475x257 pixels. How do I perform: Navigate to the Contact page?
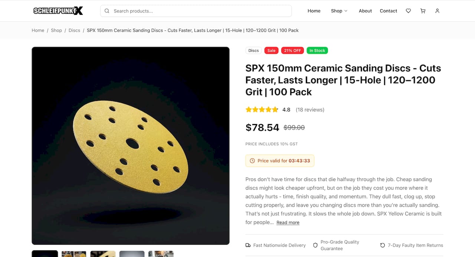point(388,11)
